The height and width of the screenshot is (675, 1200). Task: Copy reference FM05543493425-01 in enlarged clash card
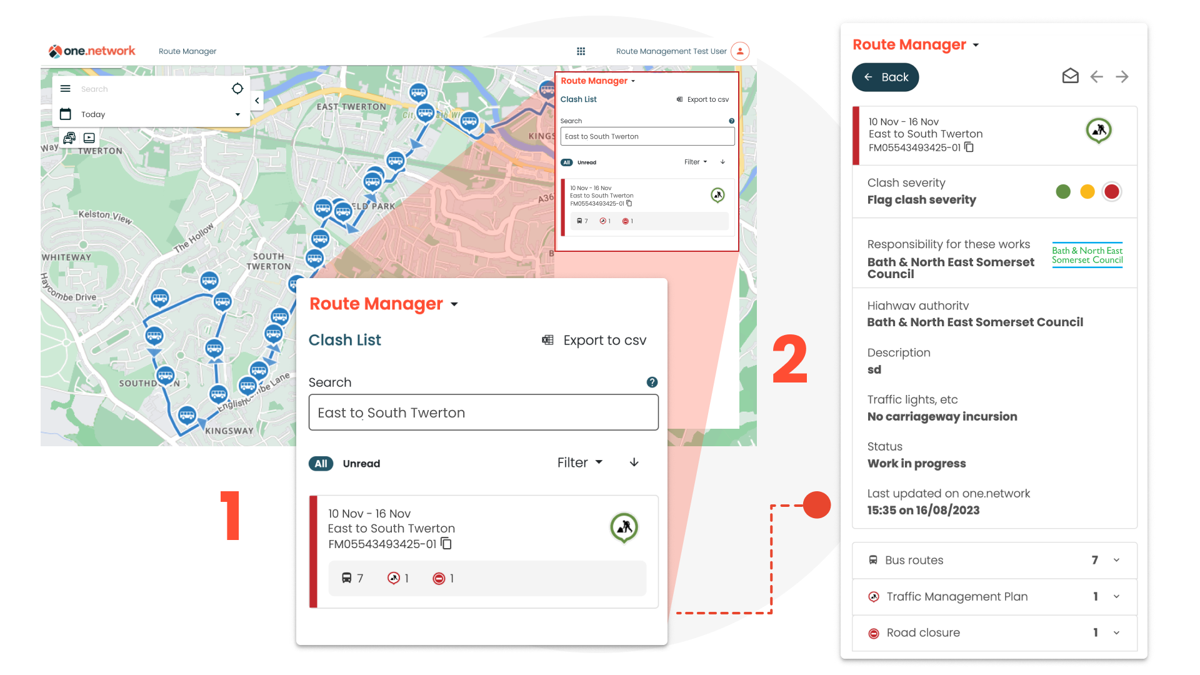pyautogui.click(x=446, y=544)
